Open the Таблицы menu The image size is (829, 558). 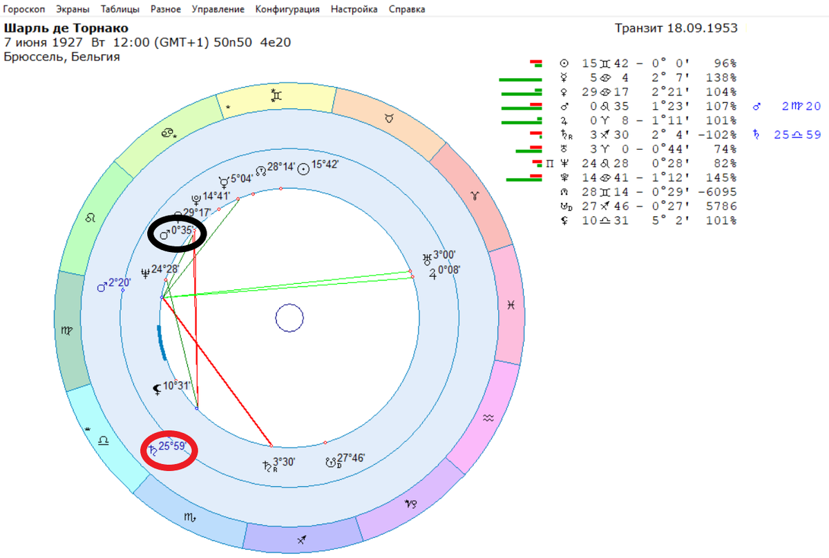click(x=120, y=10)
